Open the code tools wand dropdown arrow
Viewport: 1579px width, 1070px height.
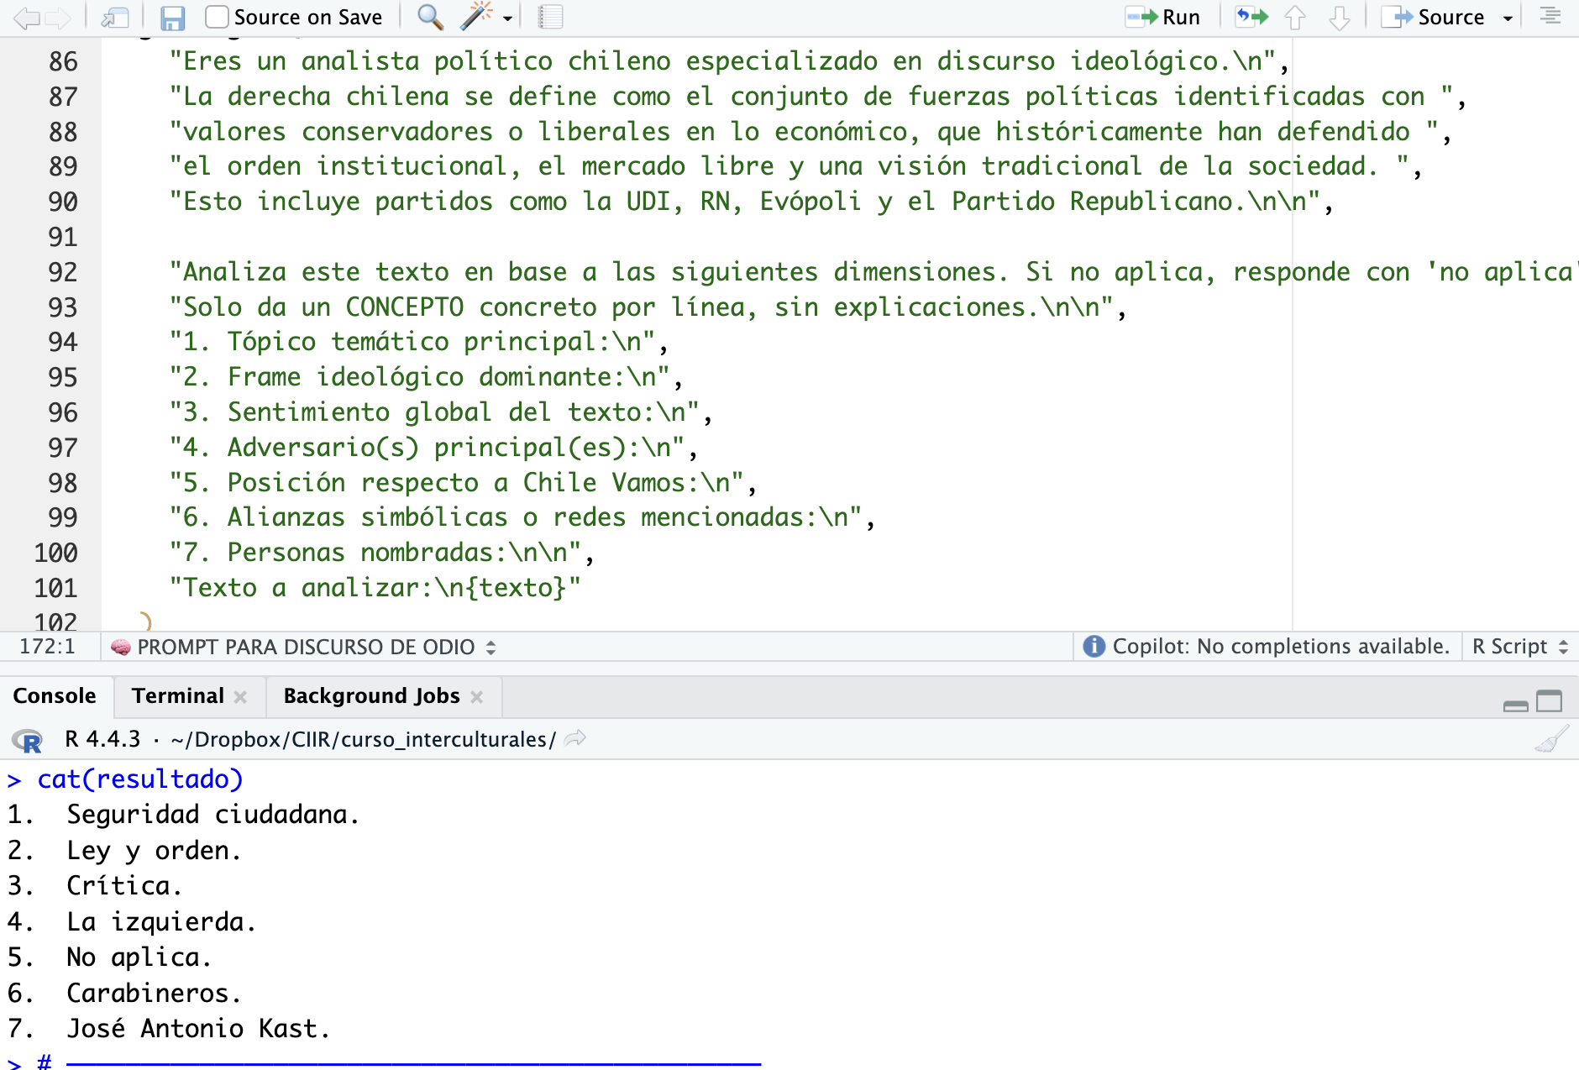pos(507,18)
